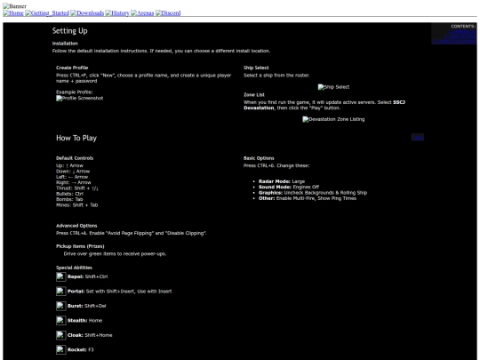Open the Discord link
Image resolution: width=480 pixels, height=360 pixels.
[168, 12]
